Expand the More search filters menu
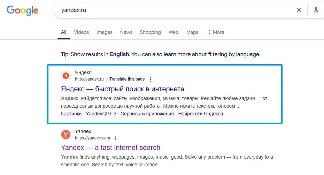 (216, 32)
